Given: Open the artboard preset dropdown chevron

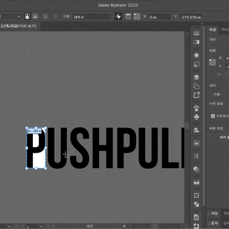Looking at the screenshot, I should coord(19,16).
